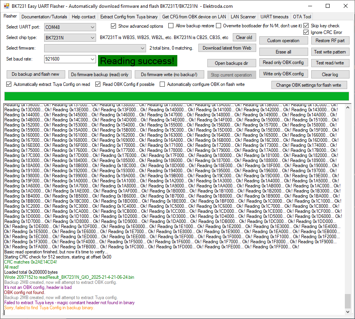Open the UART timeouts tab

click(275, 17)
